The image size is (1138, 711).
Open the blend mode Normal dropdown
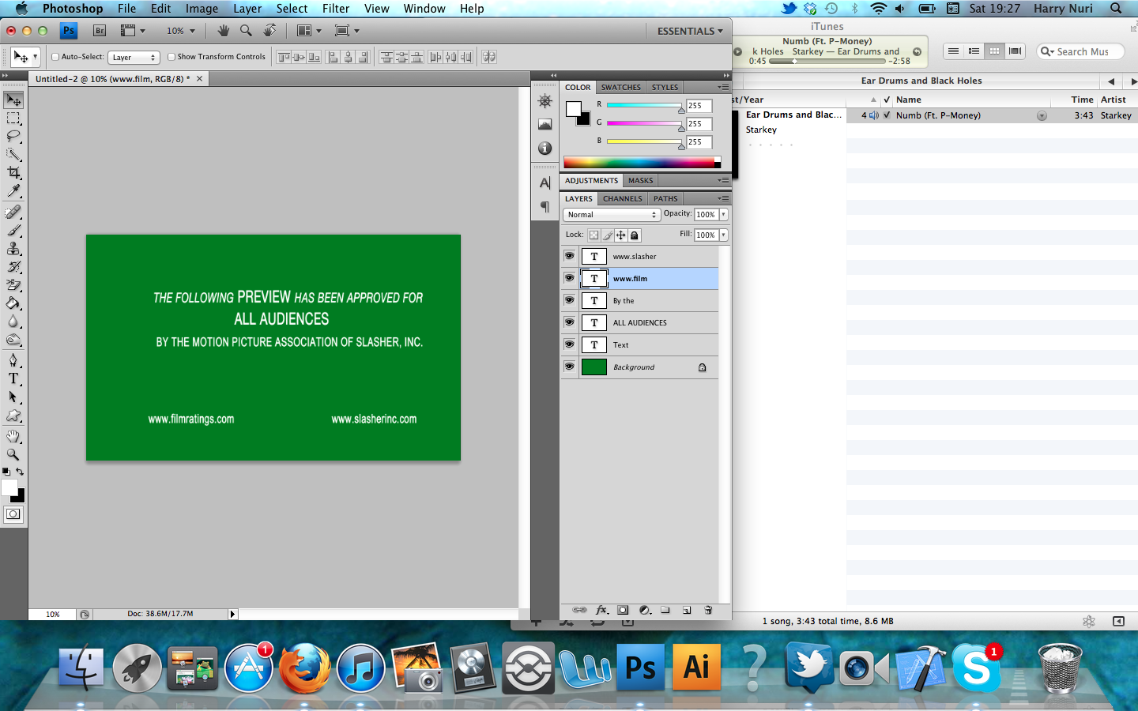[x=612, y=215]
